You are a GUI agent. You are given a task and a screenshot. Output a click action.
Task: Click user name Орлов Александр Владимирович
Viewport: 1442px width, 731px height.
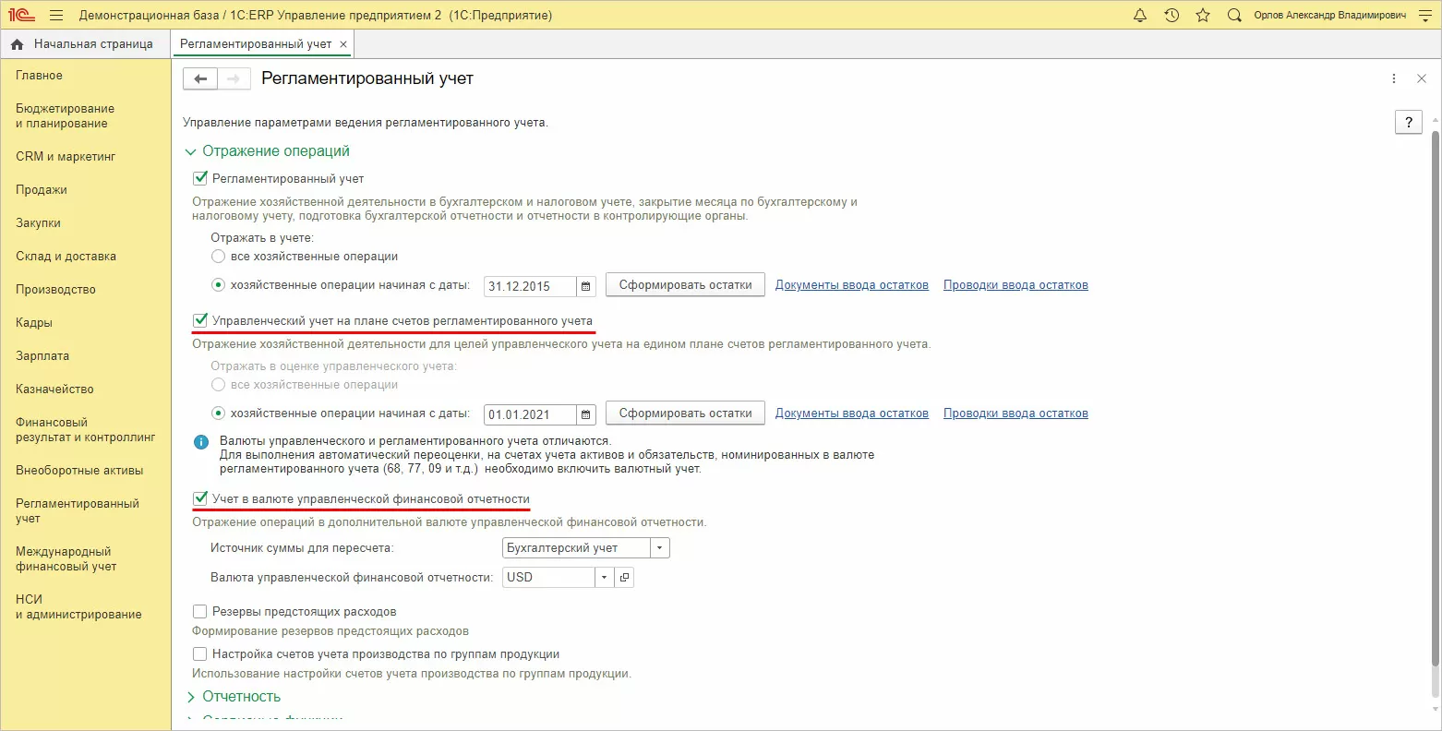pyautogui.click(x=1330, y=16)
